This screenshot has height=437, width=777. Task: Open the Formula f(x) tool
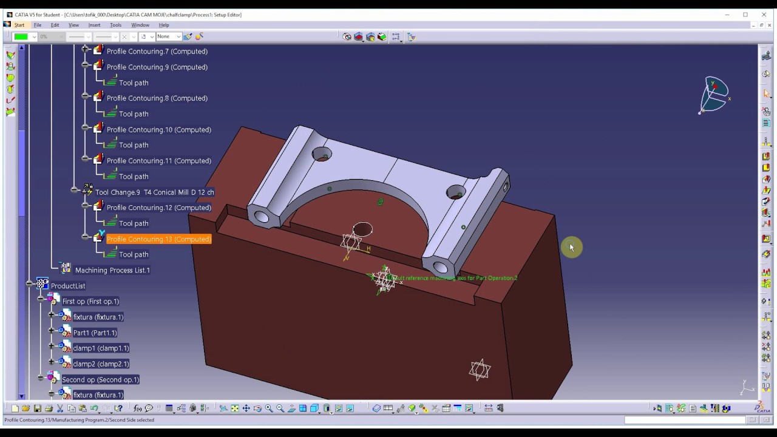pos(138,408)
